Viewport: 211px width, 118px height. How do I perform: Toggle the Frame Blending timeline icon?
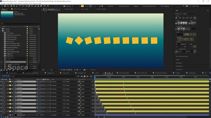(x=84, y=76)
